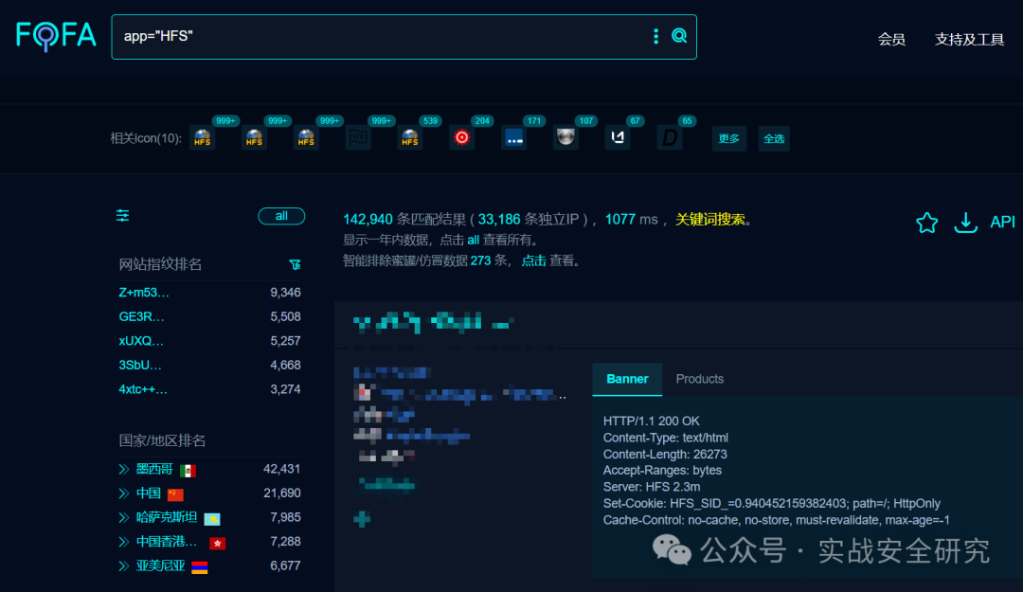Select the first HFS related icon
This screenshot has width=1023, height=592.
[203, 137]
